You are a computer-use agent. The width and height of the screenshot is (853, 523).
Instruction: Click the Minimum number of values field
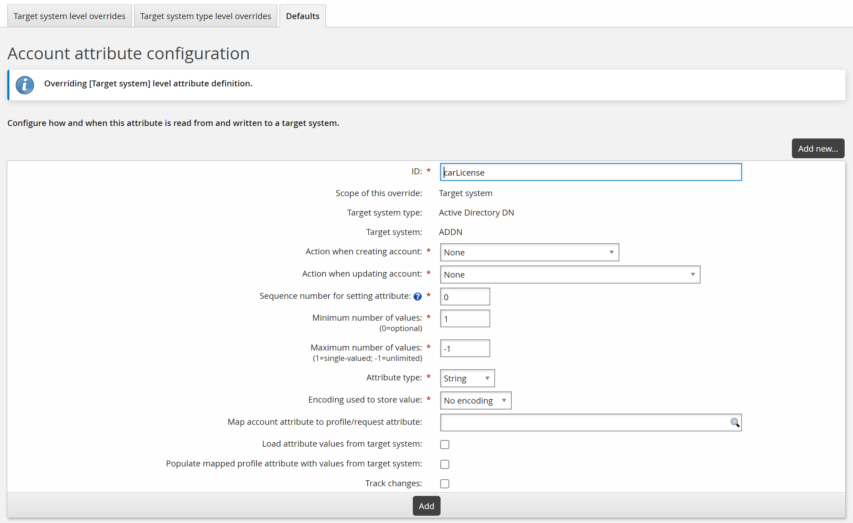[465, 319]
